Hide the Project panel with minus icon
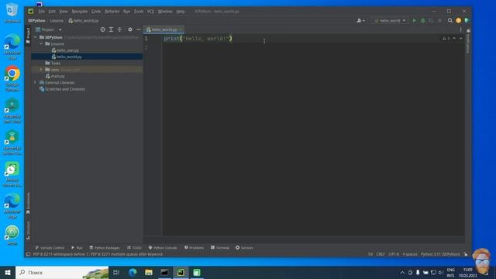Screen dimensions: 496x279 point(139,29)
